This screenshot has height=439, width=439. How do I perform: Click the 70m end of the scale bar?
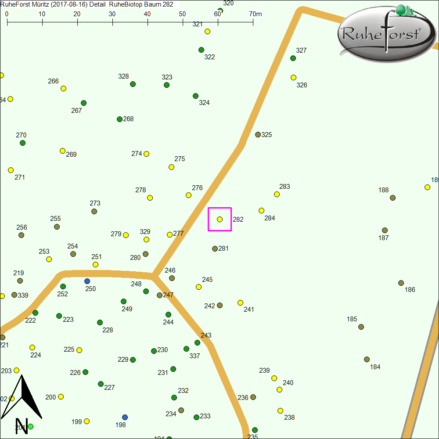click(x=253, y=21)
